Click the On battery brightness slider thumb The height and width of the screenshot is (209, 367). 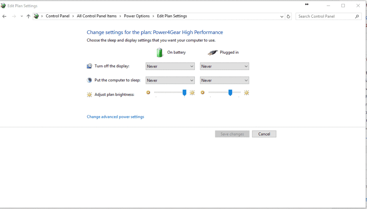(185, 93)
